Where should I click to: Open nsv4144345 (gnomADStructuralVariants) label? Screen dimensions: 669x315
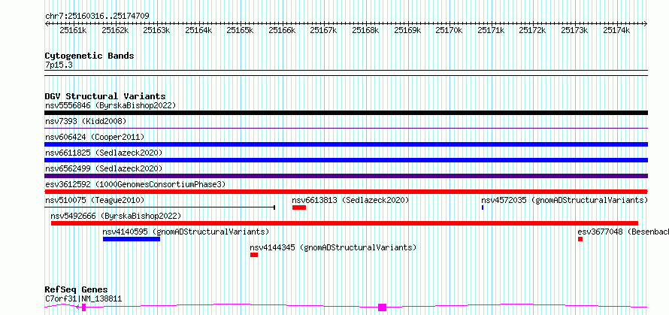click(x=333, y=247)
